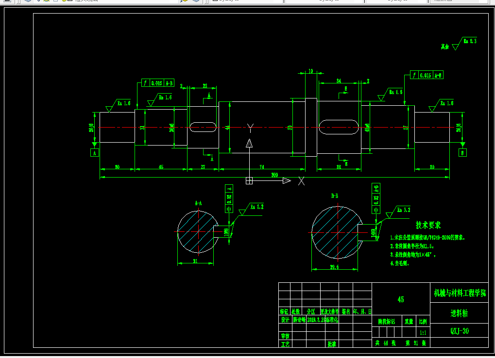Click the 技术要求 heading text

pos(428,225)
